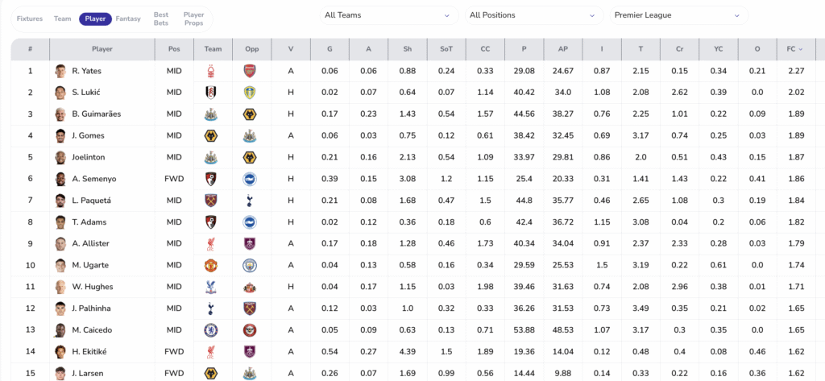Click Fulham team crest in S. Lukić row

click(x=213, y=93)
